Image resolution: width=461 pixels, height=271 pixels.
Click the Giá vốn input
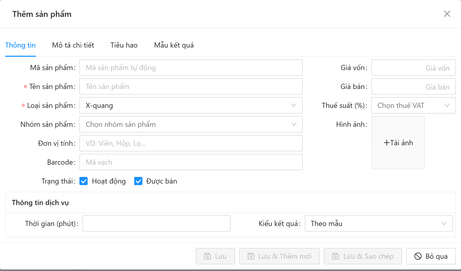coord(413,67)
